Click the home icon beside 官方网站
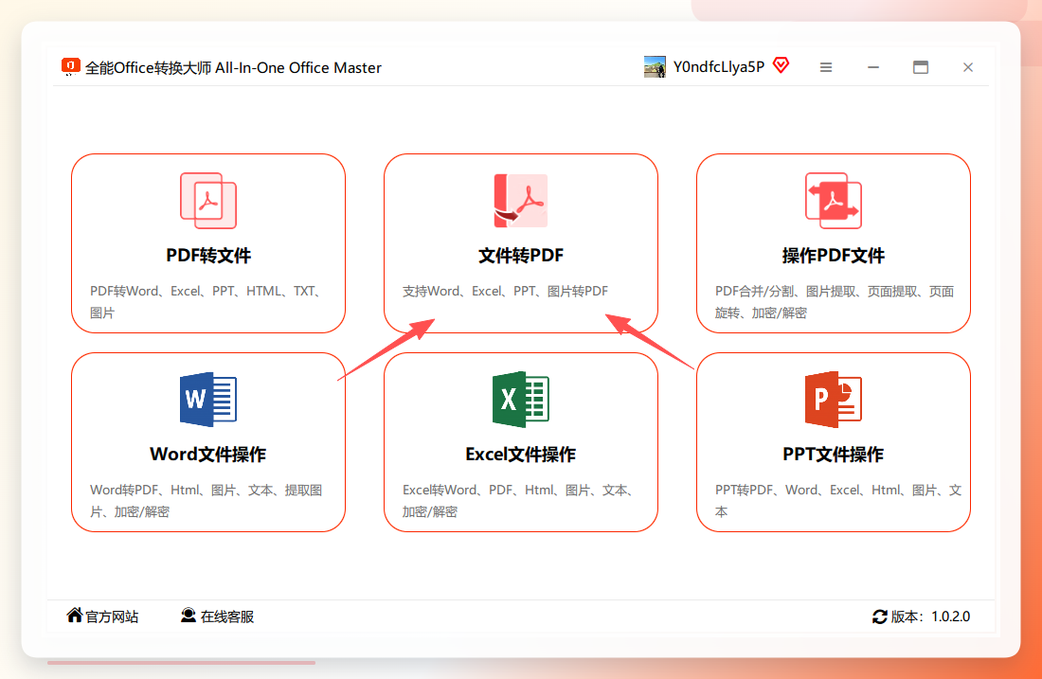This screenshot has height=679, width=1042. 75,616
